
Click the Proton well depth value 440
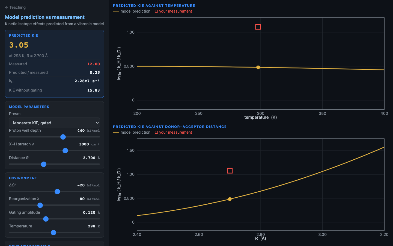pyautogui.click(x=81, y=130)
